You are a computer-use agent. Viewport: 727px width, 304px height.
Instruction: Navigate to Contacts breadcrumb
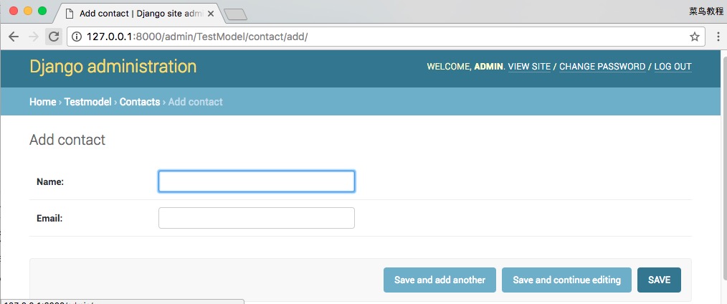(140, 102)
